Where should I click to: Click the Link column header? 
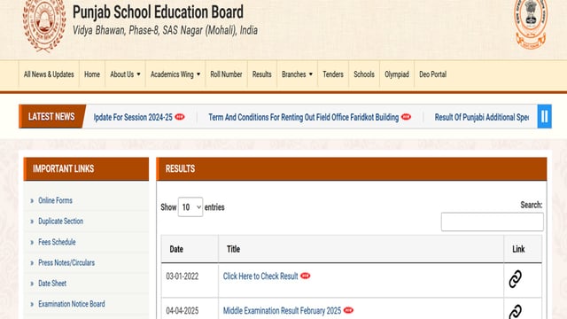(523, 249)
